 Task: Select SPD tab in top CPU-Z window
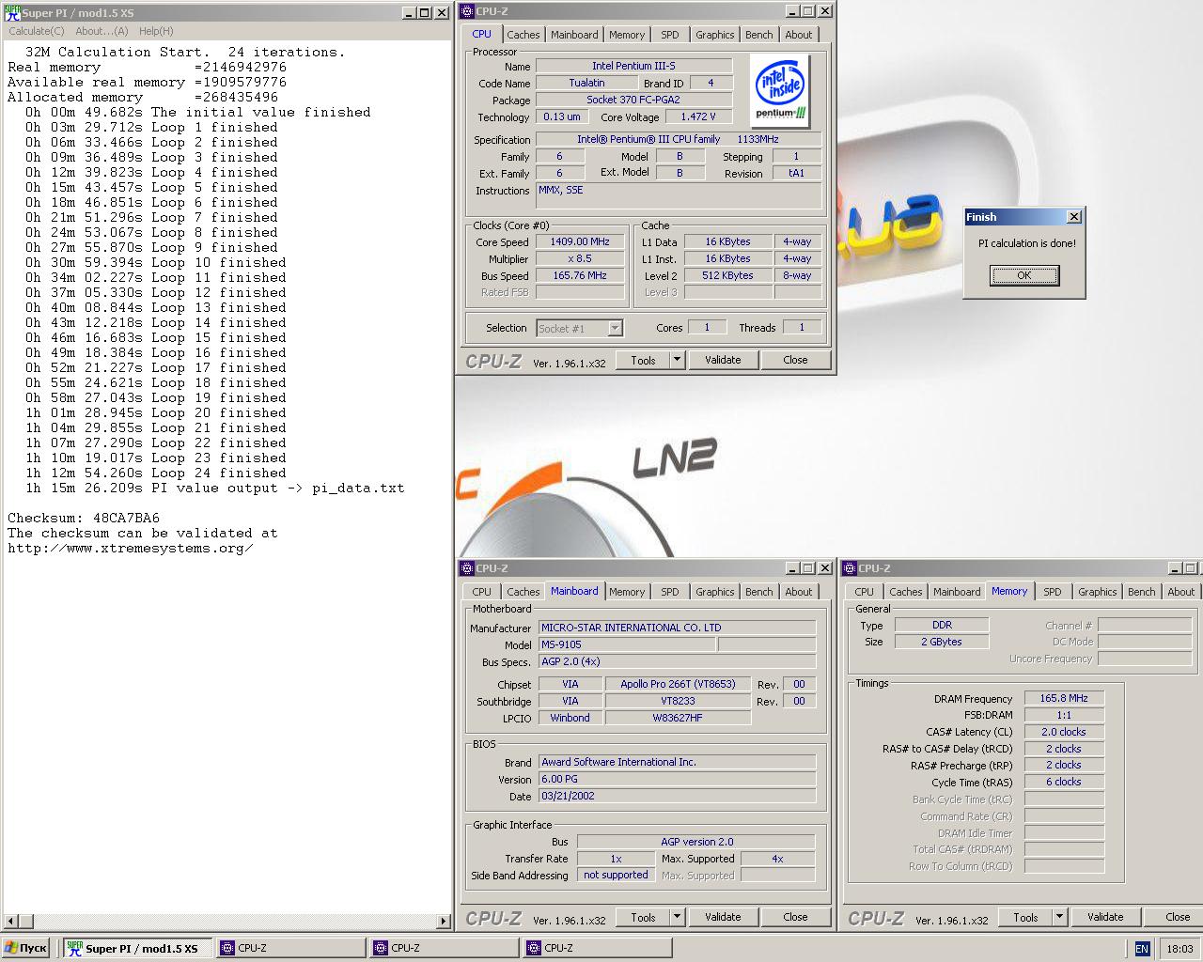coord(670,35)
